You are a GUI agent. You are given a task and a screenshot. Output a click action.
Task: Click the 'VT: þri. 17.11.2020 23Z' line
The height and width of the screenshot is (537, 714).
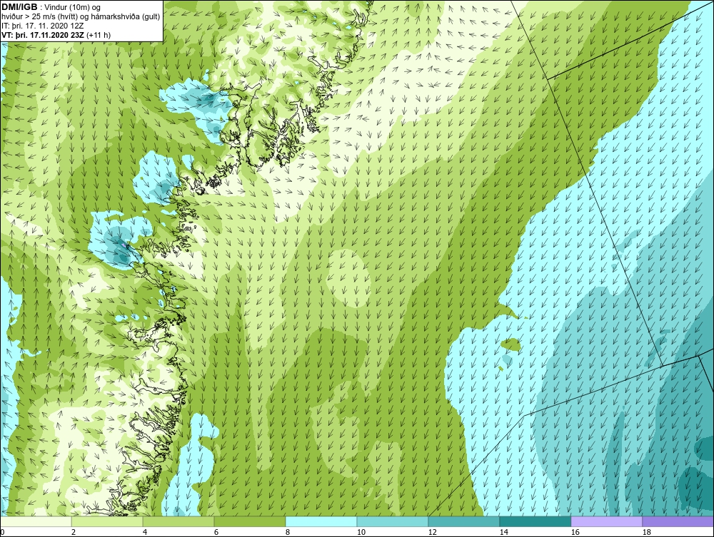click(43, 34)
